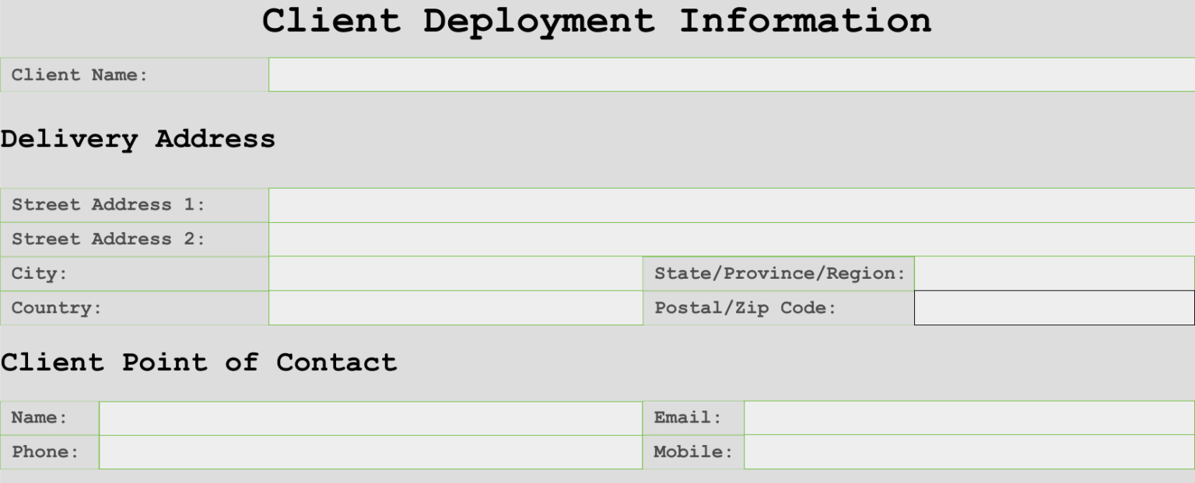Image resolution: width=1195 pixels, height=483 pixels.
Task: Click the City input field
Action: coord(455,273)
